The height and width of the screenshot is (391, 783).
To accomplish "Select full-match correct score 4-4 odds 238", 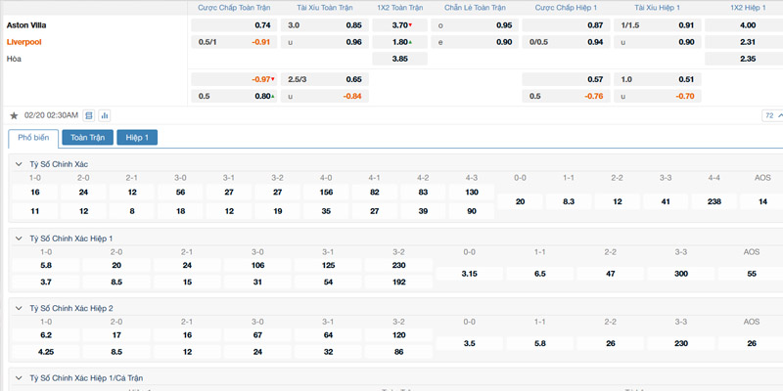I will (714, 201).
